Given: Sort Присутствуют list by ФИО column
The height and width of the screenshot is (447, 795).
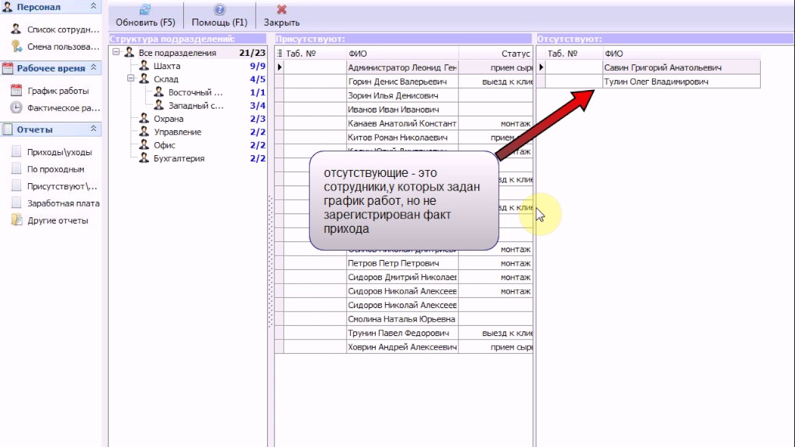Looking at the screenshot, I should [x=402, y=53].
